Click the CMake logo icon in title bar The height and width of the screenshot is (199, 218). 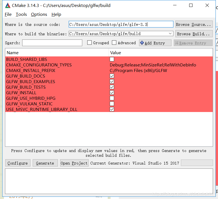[8, 6]
